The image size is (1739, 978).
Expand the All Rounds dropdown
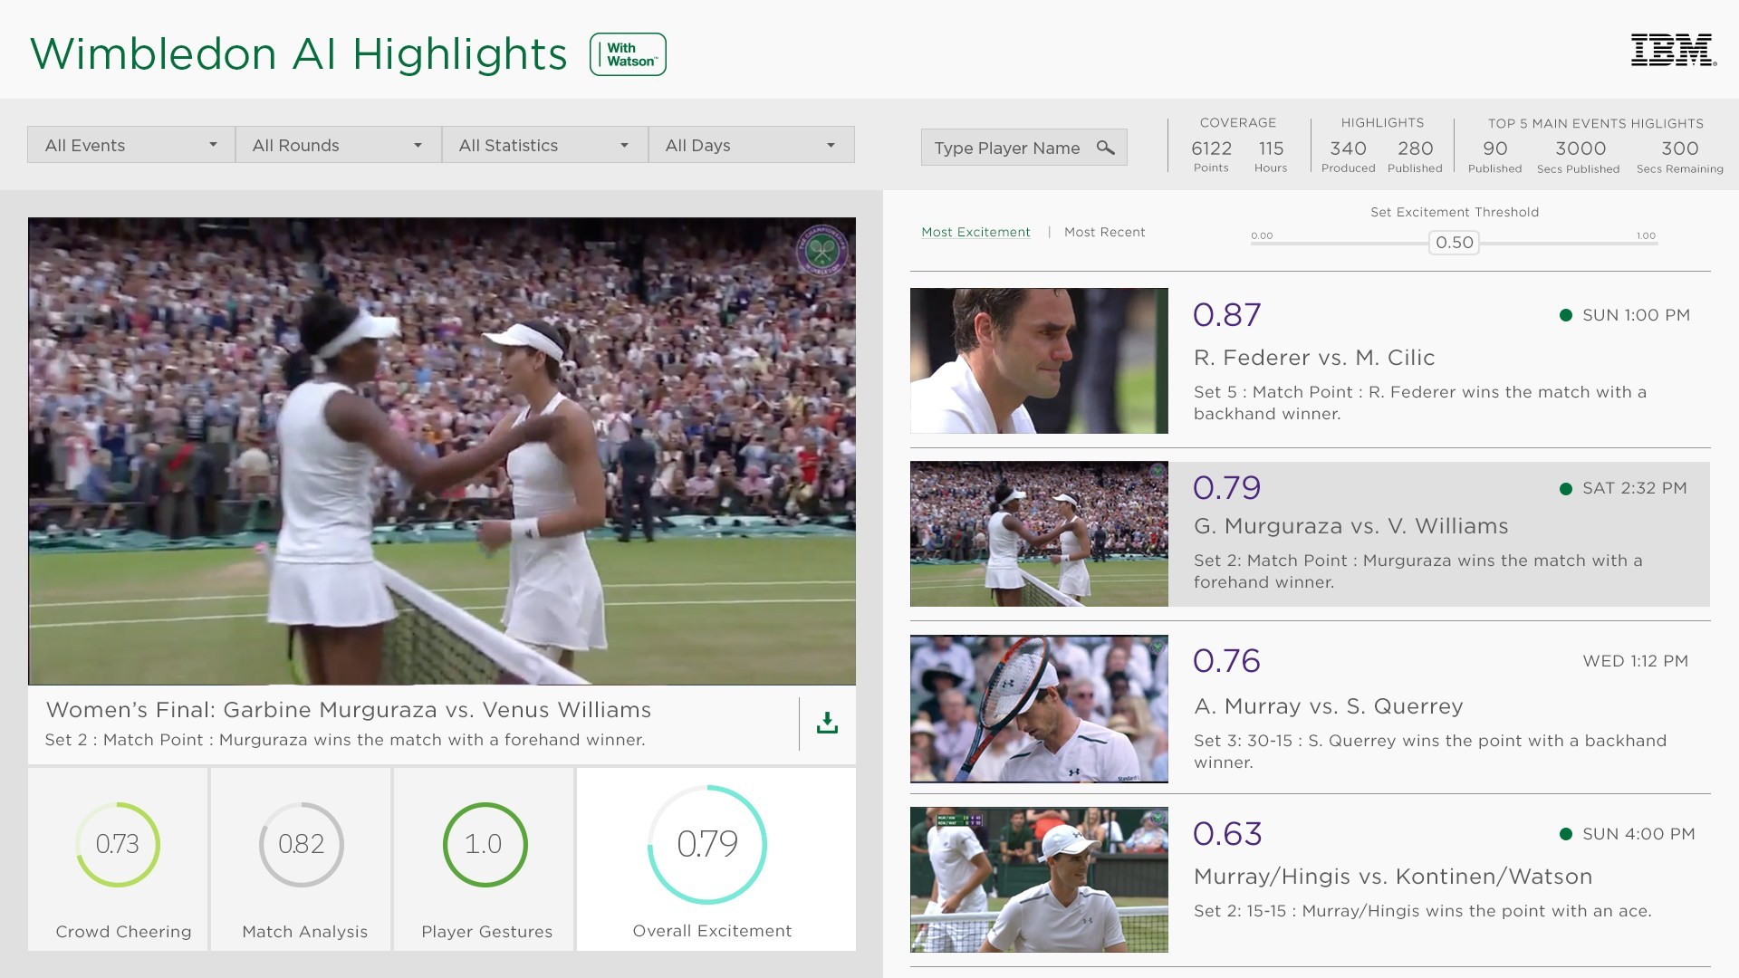pyautogui.click(x=337, y=145)
